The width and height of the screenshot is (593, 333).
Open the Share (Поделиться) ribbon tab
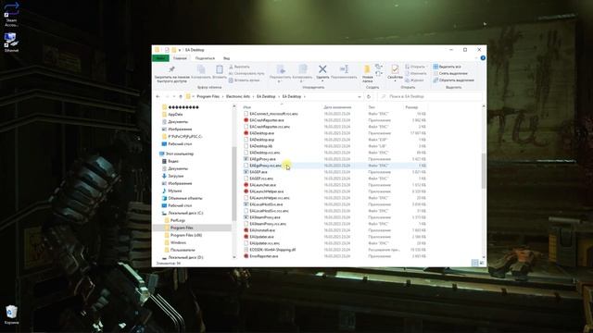tap(205, 58)
